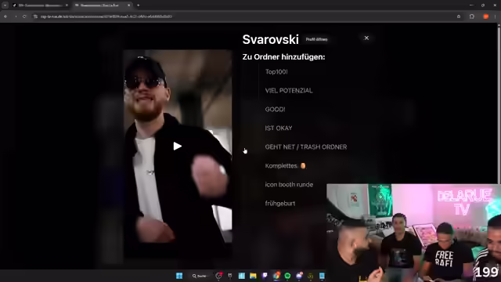Open the tab search dropdown arrow
This screenshot has height=282, width=501.
click(x=5, y=5)
